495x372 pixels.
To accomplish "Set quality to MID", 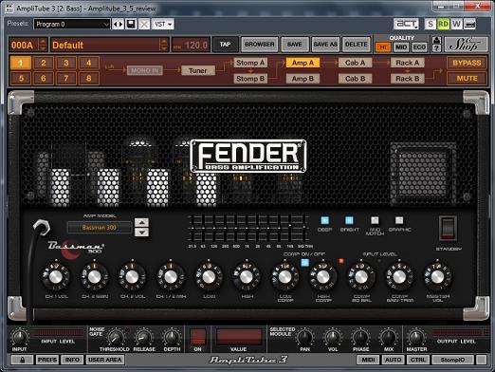I will (x=401, y=47).
